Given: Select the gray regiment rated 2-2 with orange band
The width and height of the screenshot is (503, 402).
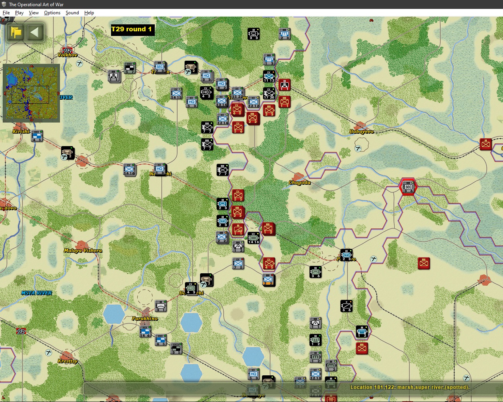Looking at the screenshot, I should [x=268, y=279].
